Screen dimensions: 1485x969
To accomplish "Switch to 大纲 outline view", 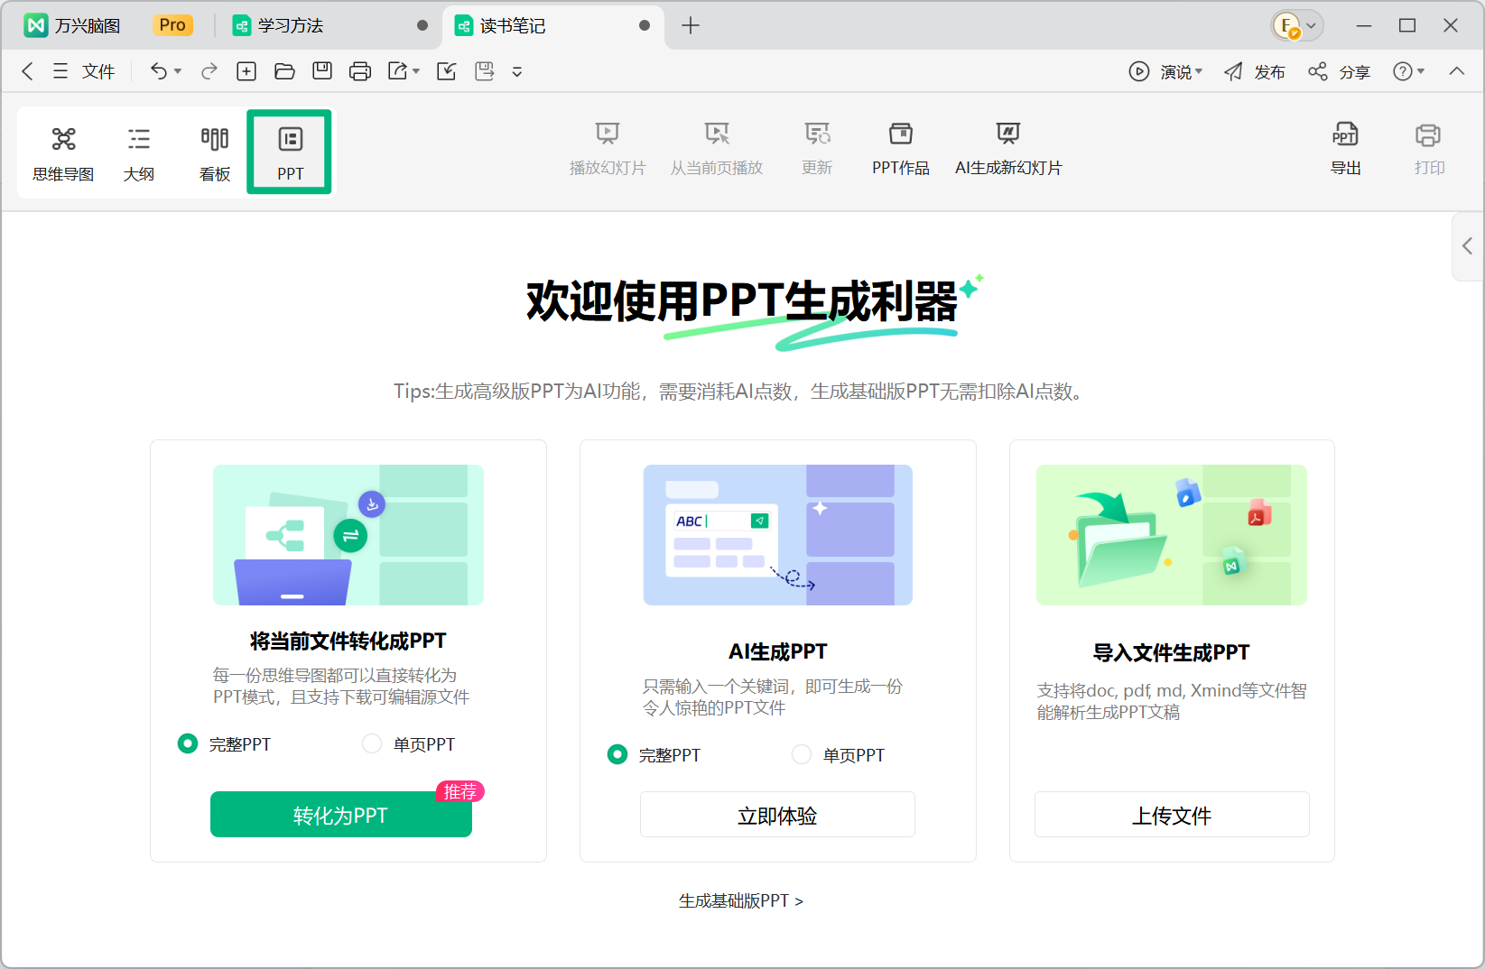I will pyautogui.click(x=139, y=153).
